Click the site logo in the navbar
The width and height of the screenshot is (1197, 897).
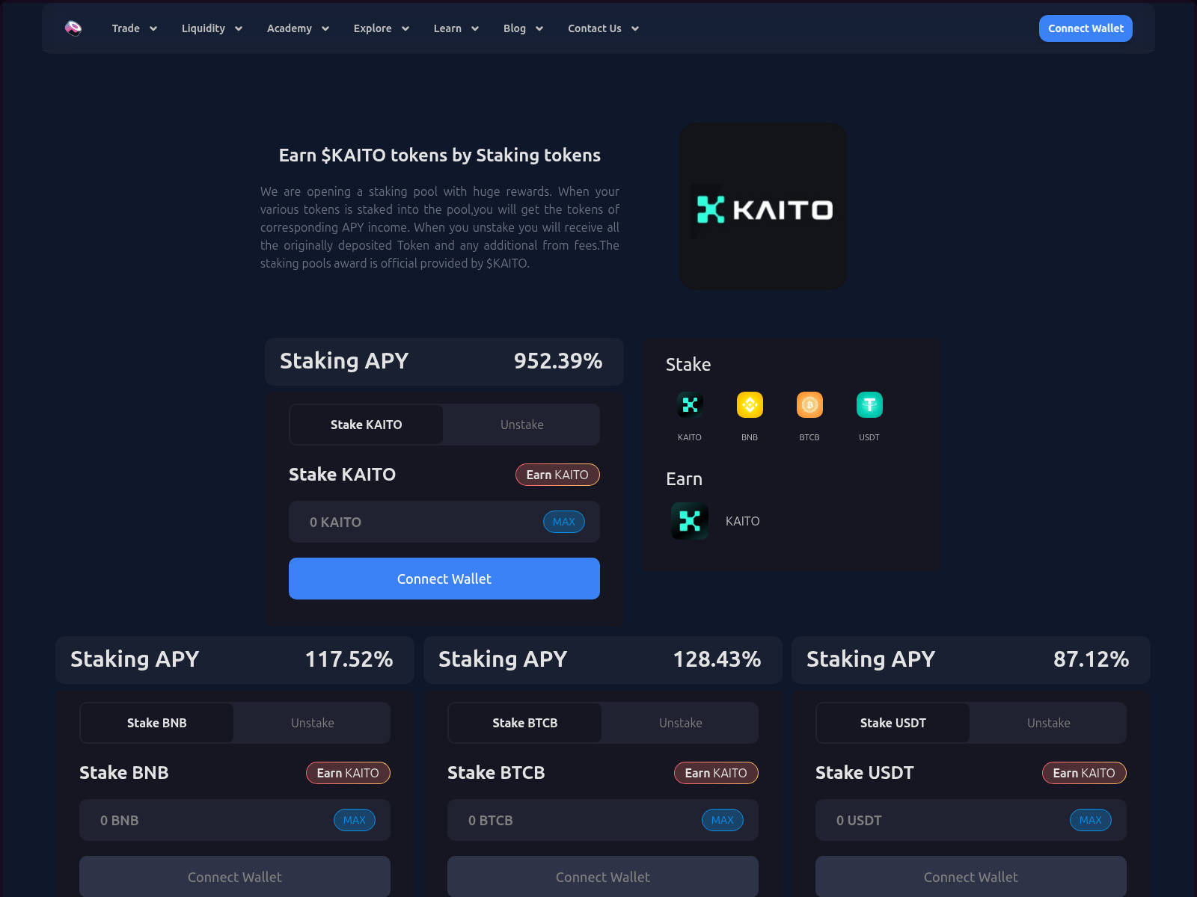coord(73,28)
